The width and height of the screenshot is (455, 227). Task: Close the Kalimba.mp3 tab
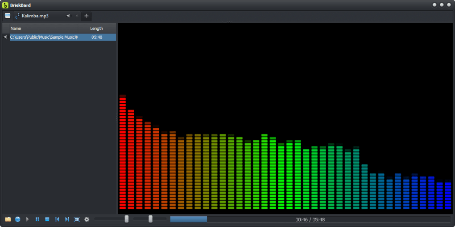[x=77, y=16]
